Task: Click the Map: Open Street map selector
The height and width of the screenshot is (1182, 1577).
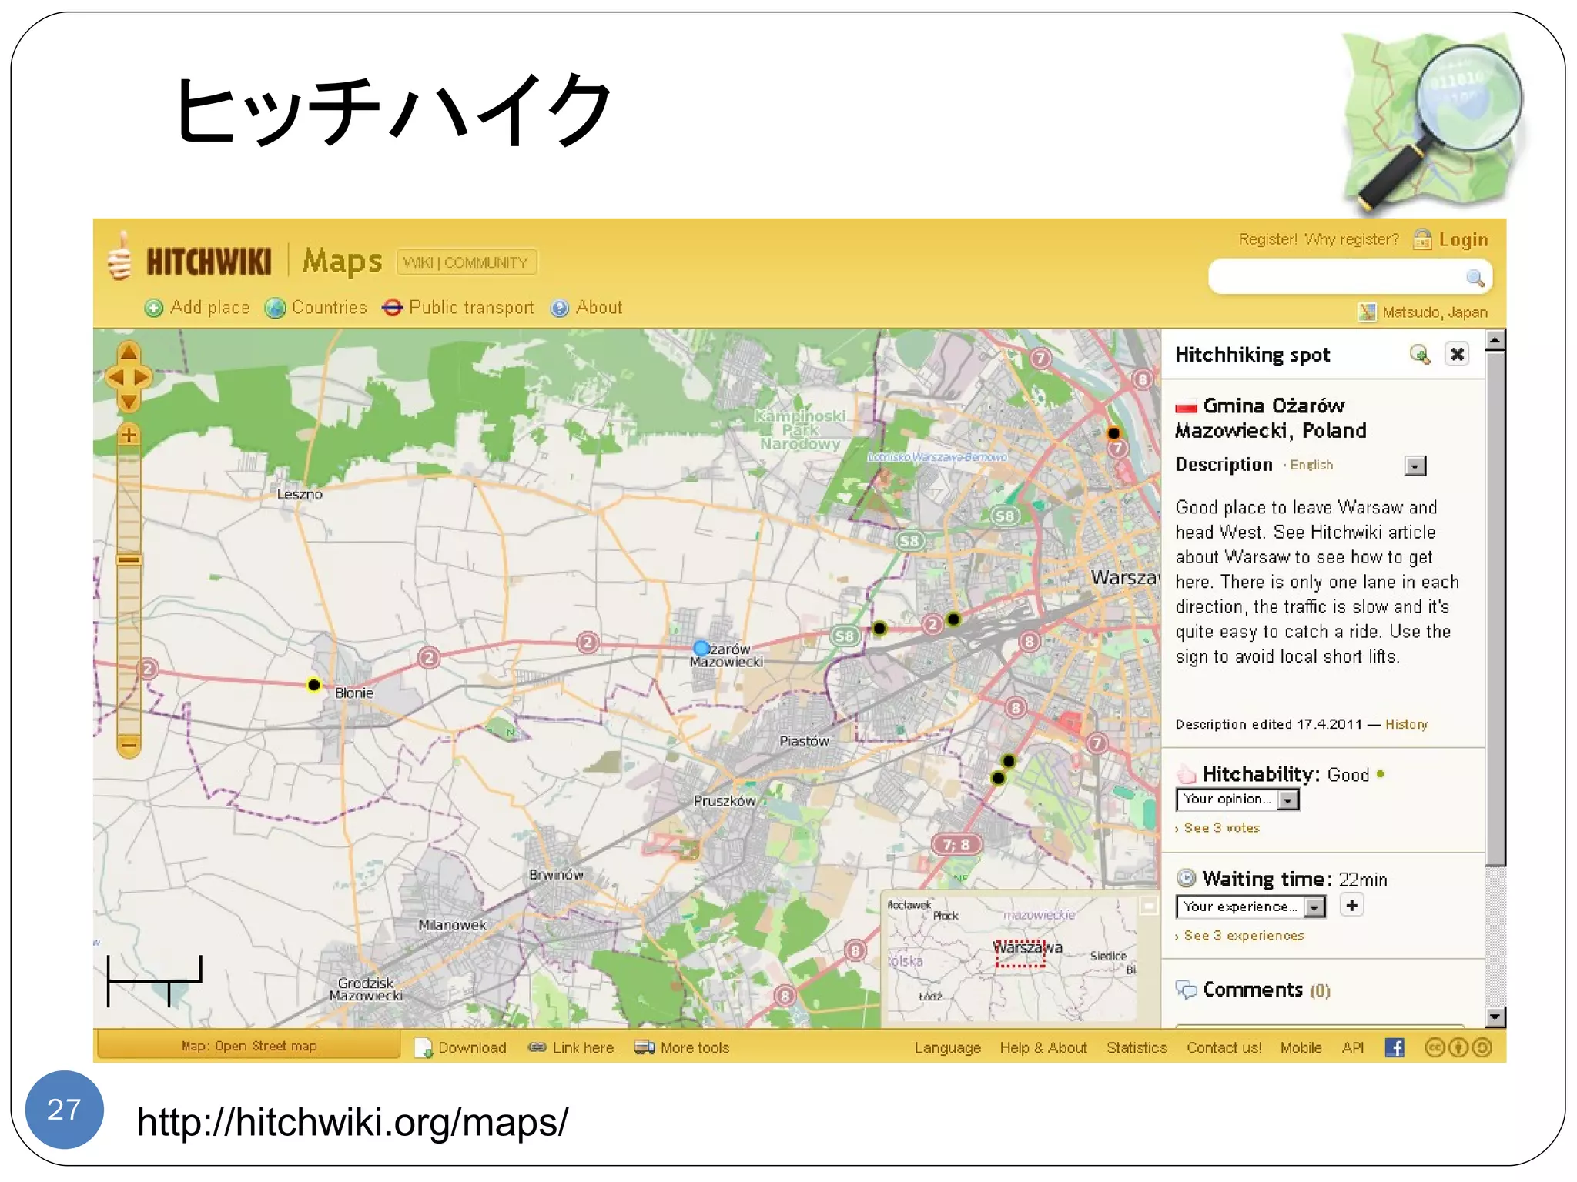Action: pyautogui.click(x=249, y=1046)
